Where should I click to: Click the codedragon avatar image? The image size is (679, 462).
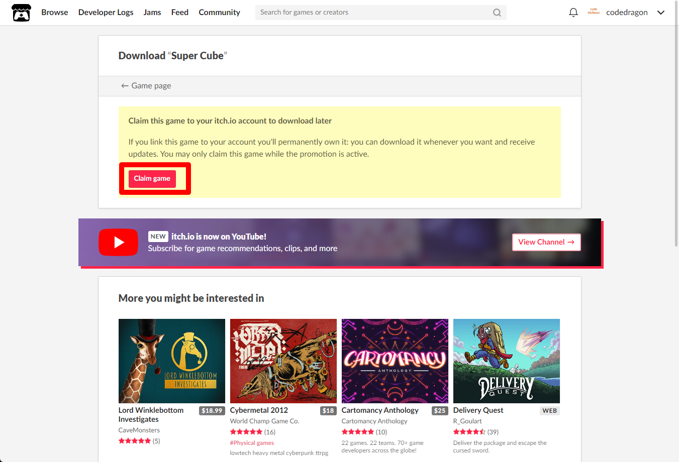pos(594,12)
